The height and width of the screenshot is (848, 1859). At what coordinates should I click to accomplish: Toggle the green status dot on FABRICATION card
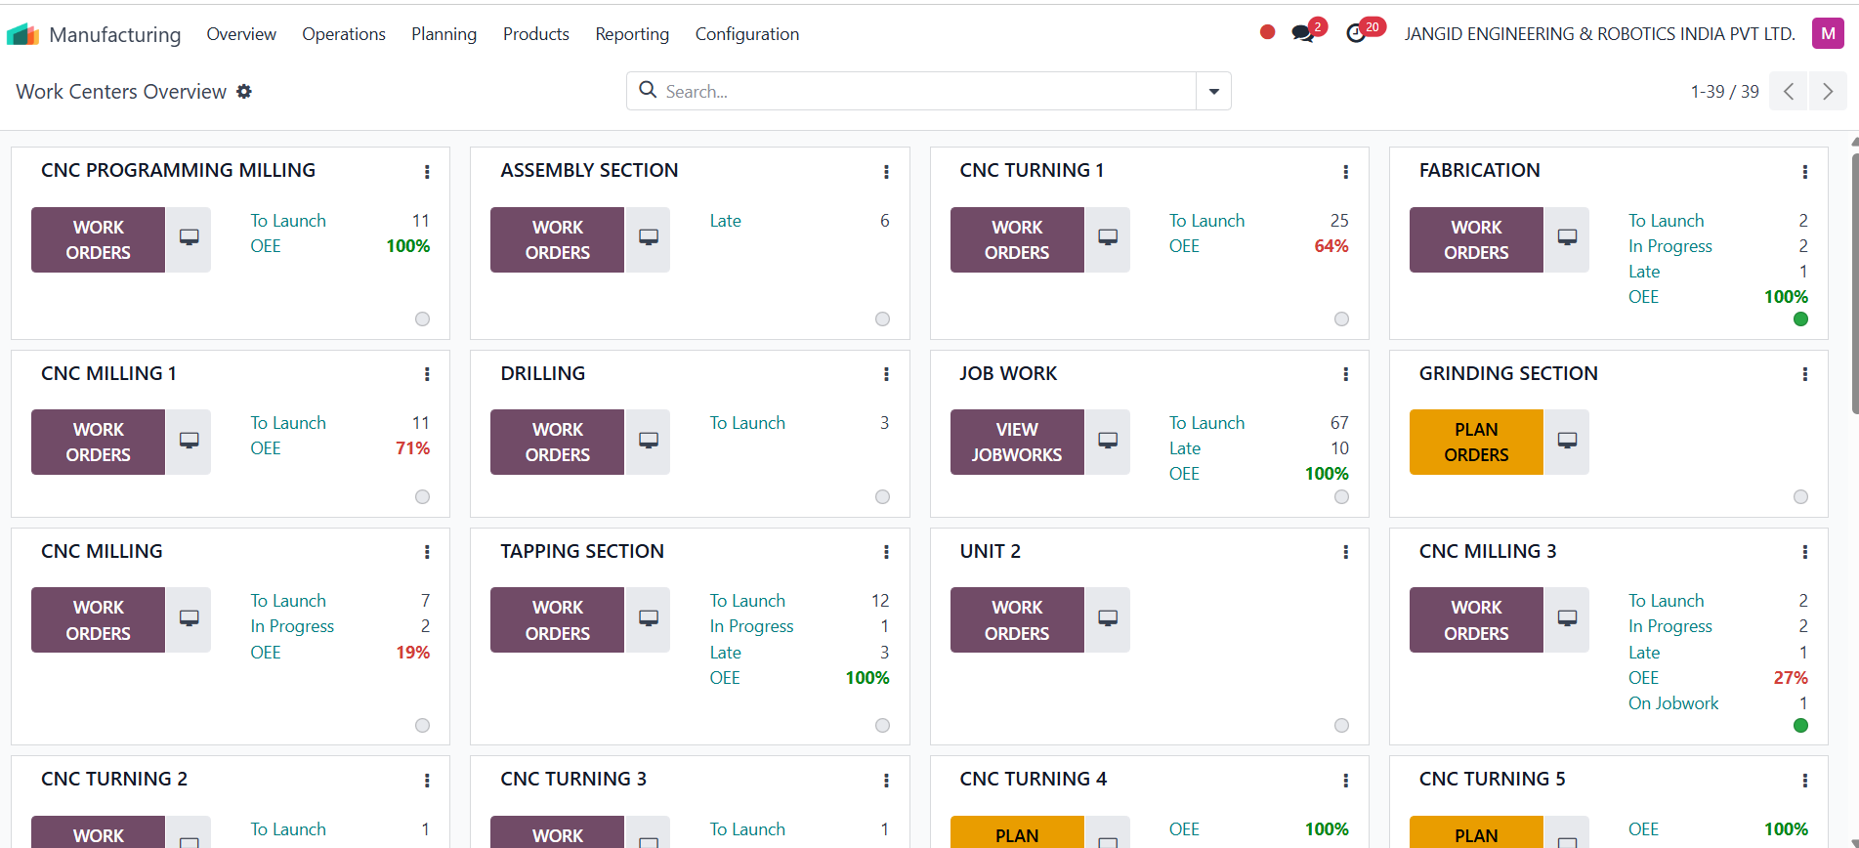tap(1800, 319)
